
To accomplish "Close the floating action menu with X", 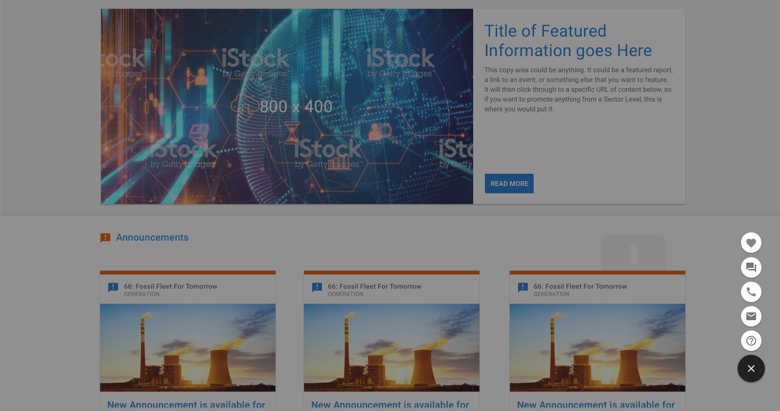I will 751,369.
